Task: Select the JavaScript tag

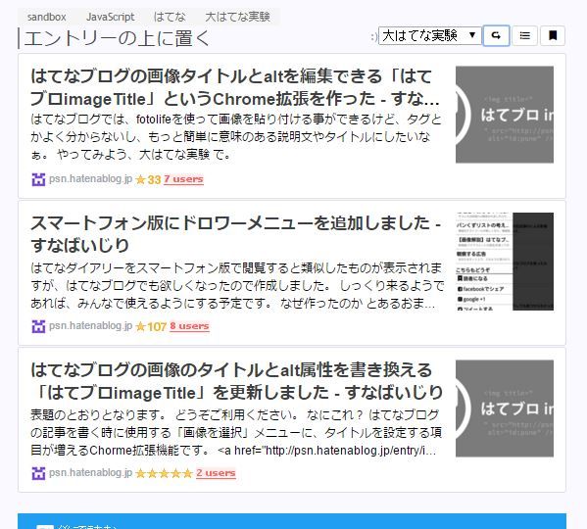Action: pyautogui.click(x=111, y=17)
